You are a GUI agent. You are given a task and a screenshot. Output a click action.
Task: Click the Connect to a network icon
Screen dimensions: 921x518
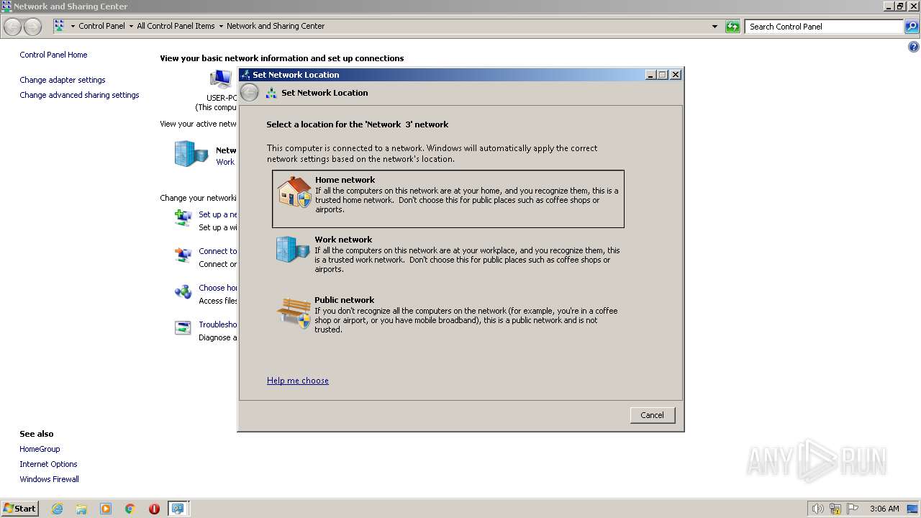[183, 255]
